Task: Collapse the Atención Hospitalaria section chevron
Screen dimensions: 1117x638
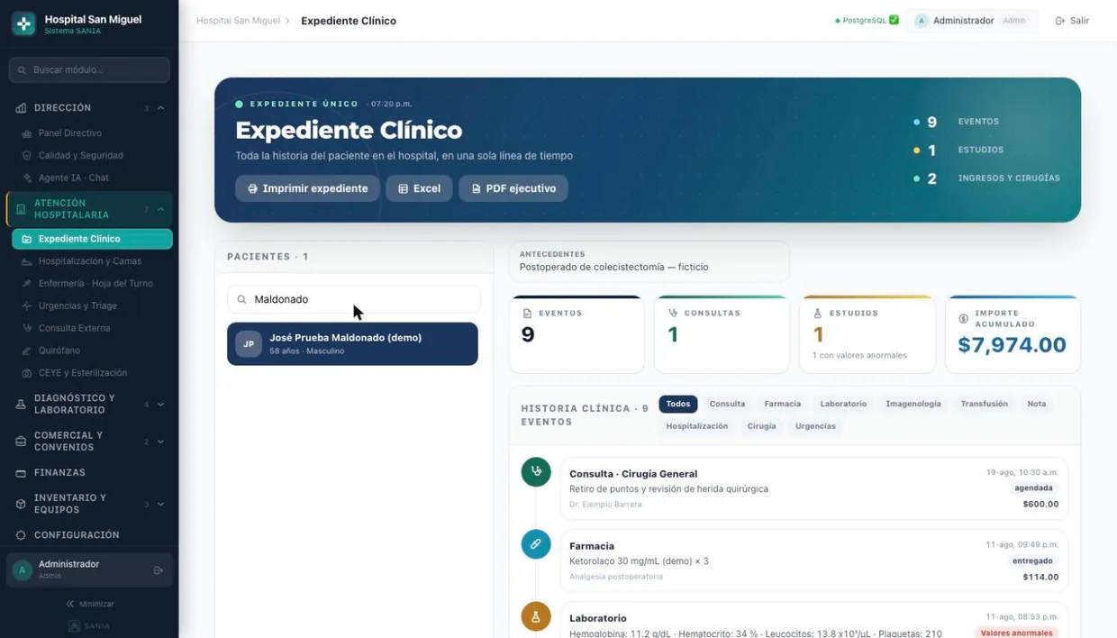Action: [160, 210]
